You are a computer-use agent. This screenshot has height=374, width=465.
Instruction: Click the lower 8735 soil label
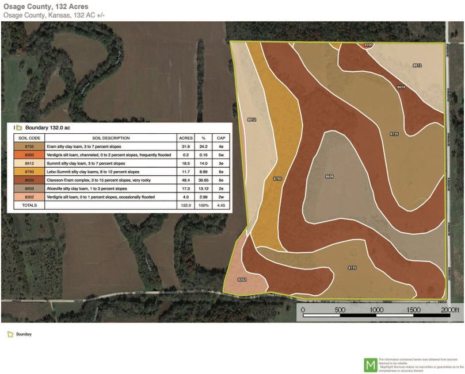352,267
